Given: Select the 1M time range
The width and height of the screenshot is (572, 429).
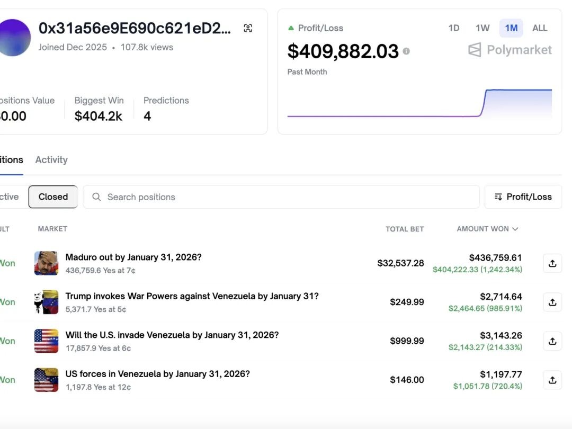Looking at the screenshot, I should (x=511, y=28).
